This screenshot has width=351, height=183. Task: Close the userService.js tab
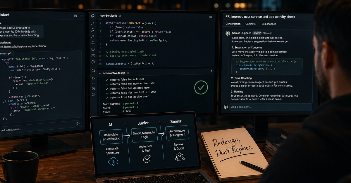click(120, 16)
